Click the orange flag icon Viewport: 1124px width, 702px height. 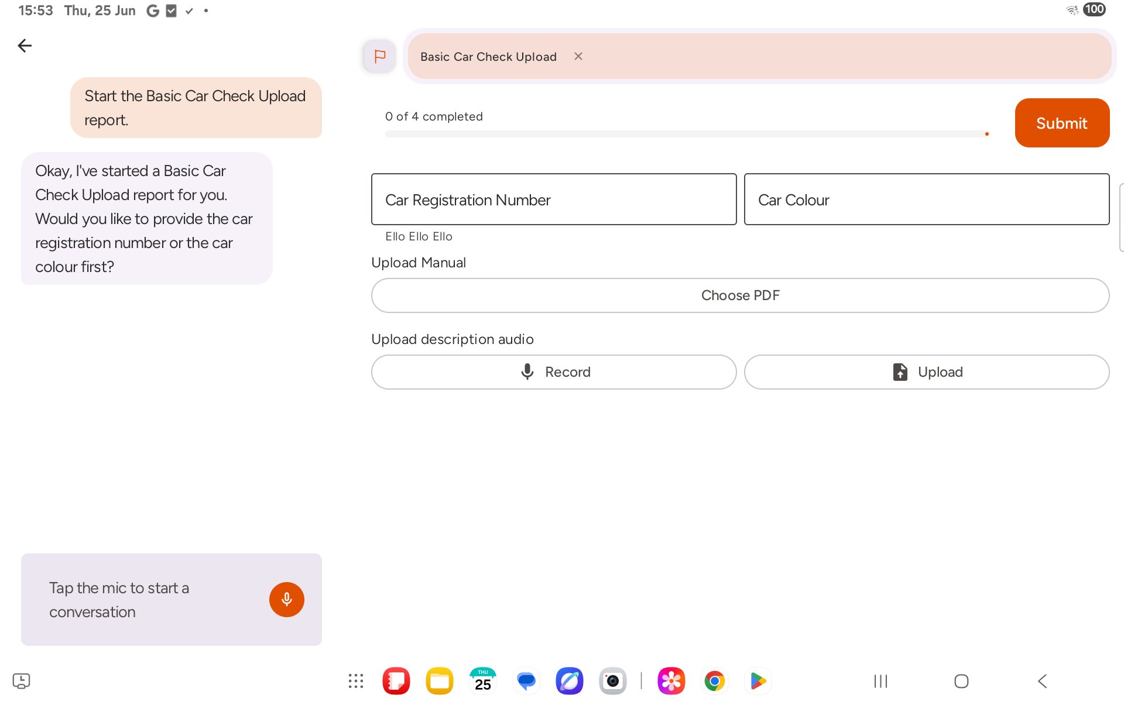click(x=379, y=56)
